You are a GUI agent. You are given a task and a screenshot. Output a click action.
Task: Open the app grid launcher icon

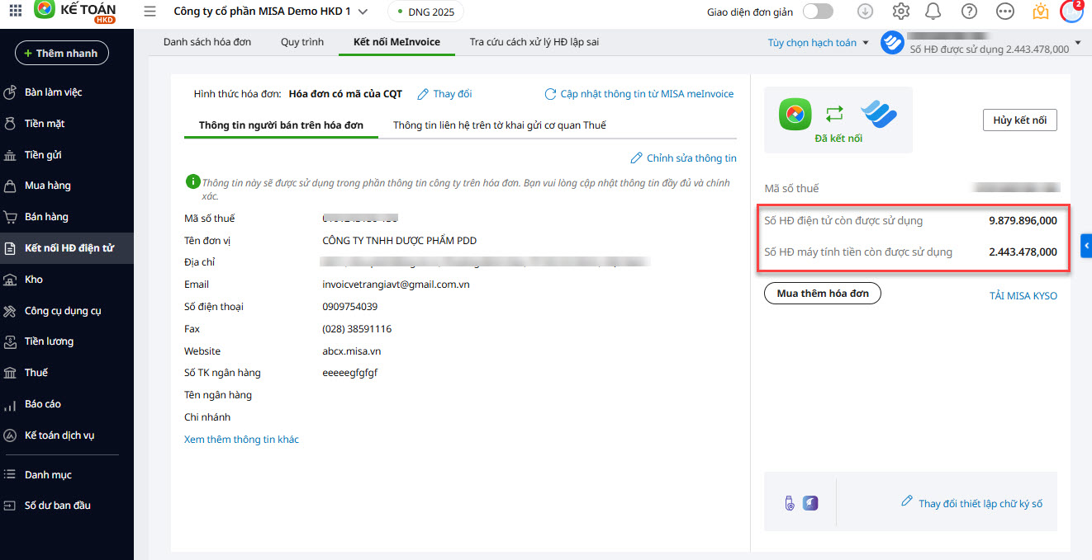(15, 12)
